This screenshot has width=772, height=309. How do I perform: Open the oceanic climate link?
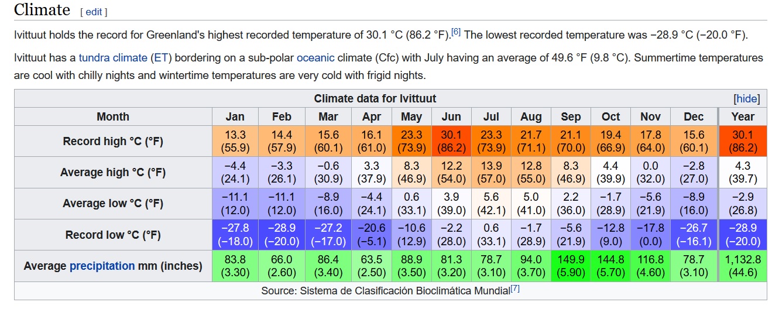(315, 58)
